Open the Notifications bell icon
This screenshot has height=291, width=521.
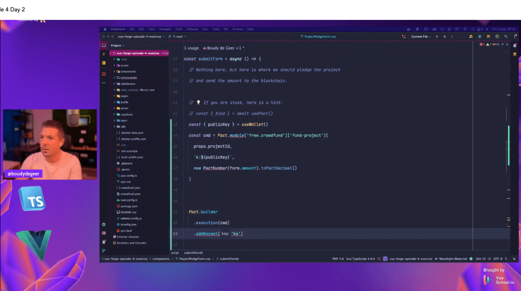pyautogui.click(x=515, y=46)
